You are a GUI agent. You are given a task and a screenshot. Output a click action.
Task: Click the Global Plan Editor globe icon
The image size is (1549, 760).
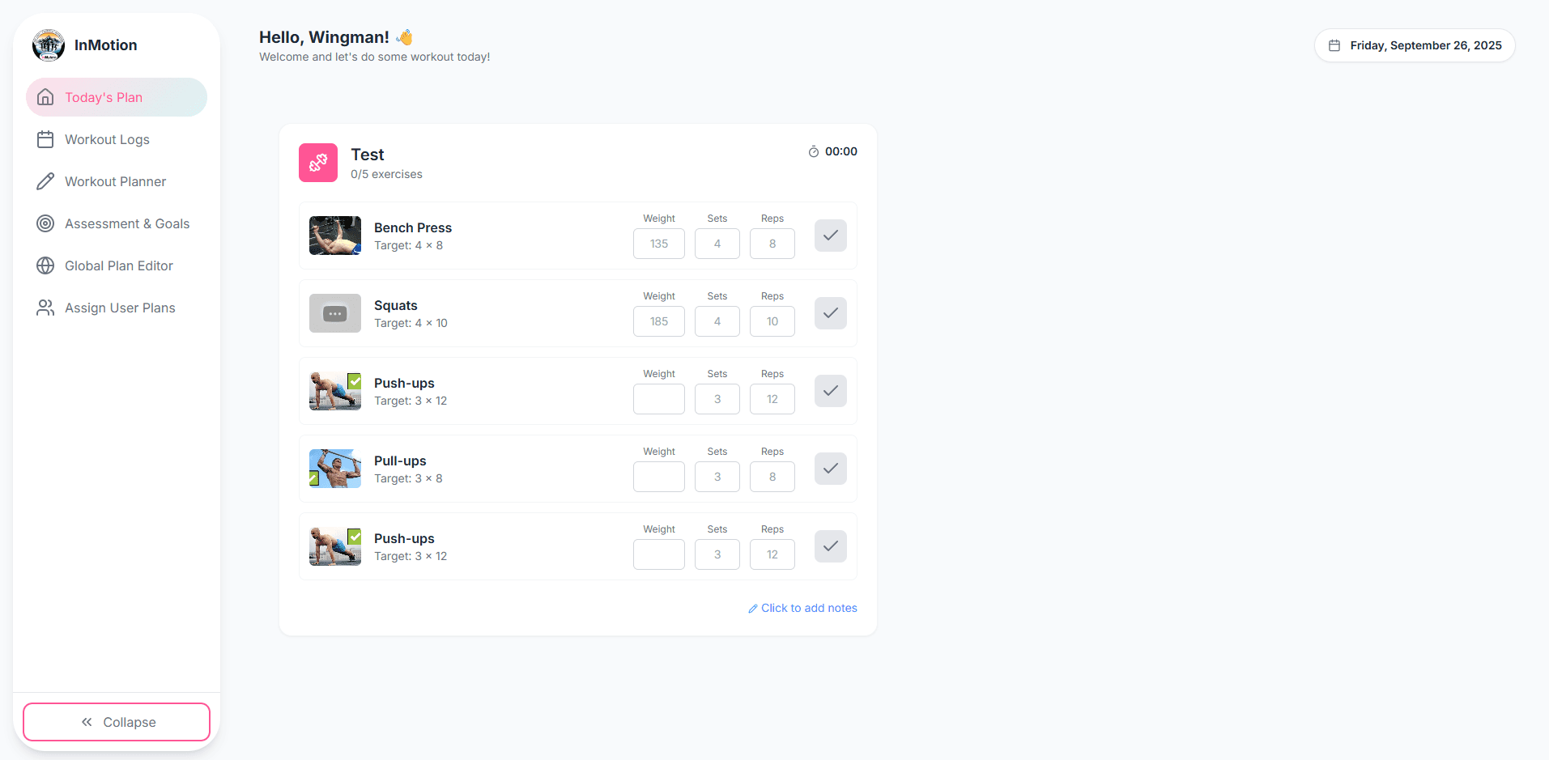pyautogui.click(x=45, y=265)
